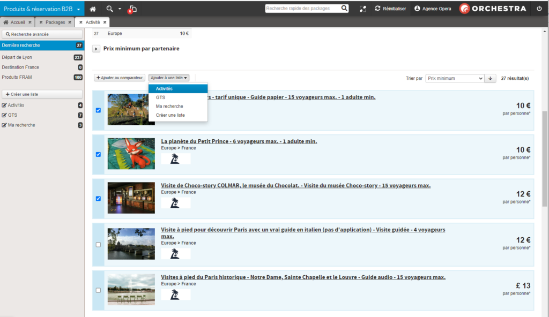This screenshot has height=317, width=549.
Task: Expand Prix minimum par partenaire section
Action: (x=97, y=49)
